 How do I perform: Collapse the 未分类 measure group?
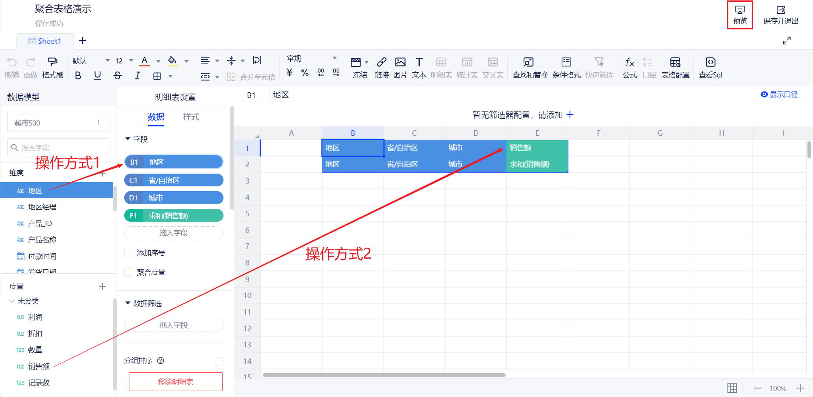pos(11,301)
